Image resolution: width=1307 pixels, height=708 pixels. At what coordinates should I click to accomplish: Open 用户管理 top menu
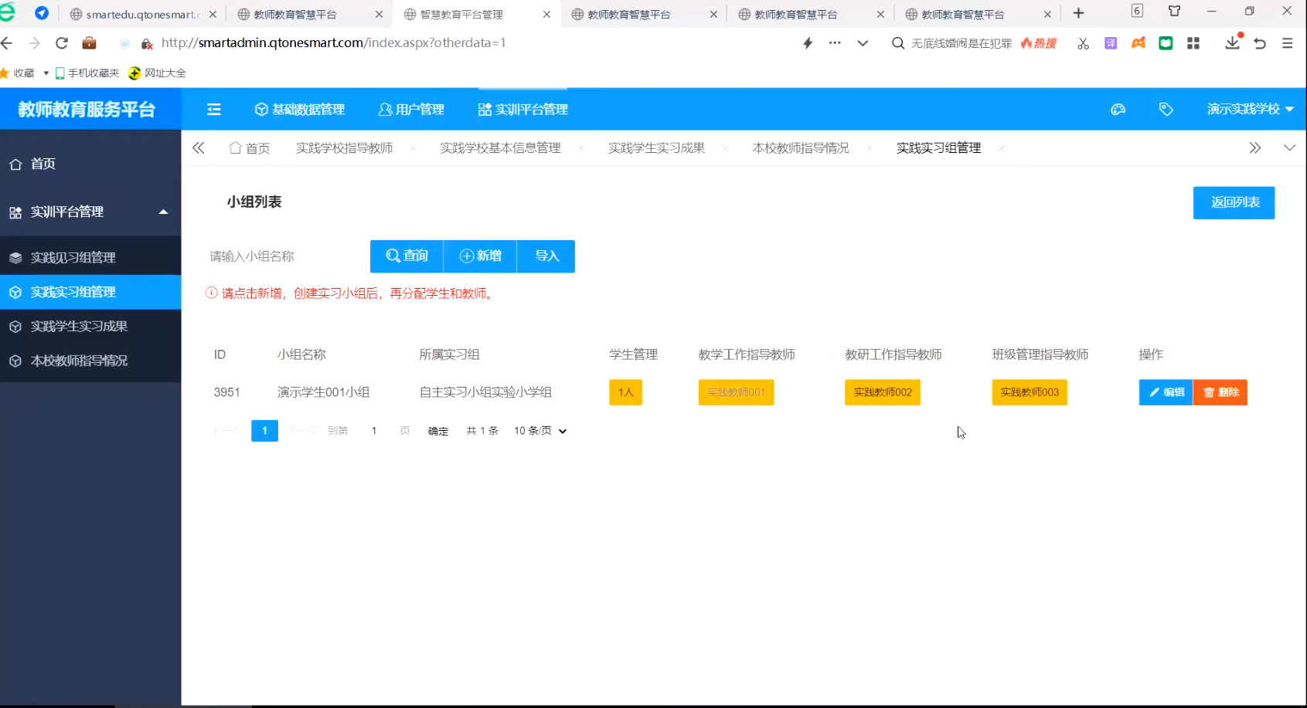411,110
